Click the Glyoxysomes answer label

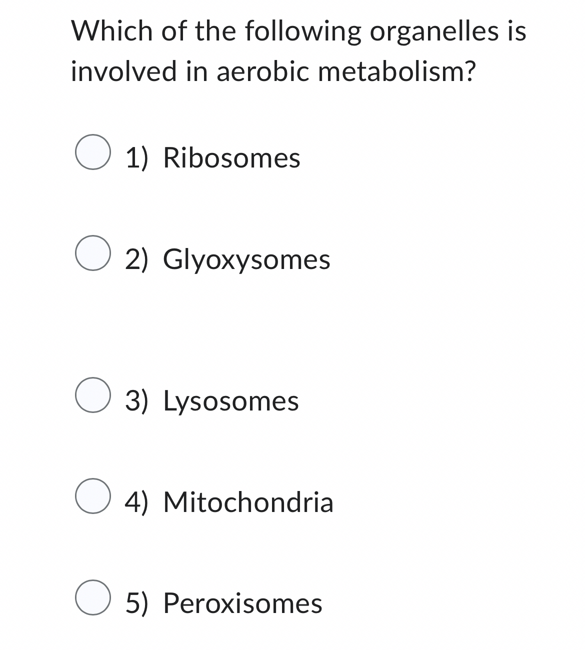pos(247,259)
